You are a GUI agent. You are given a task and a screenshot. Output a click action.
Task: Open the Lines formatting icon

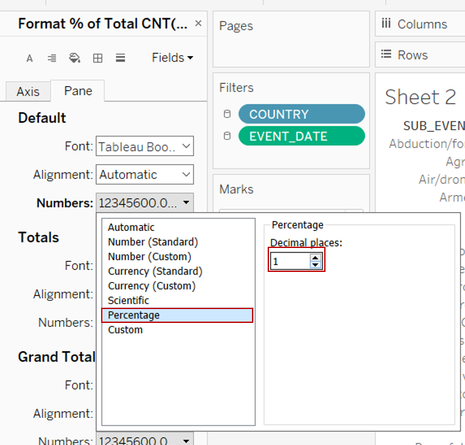pos(120,58)
